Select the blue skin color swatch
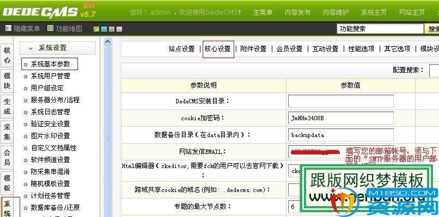 104,29
